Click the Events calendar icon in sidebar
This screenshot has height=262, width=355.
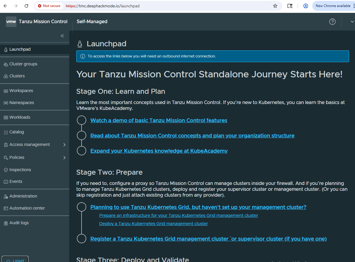click(x=6, y=182)
